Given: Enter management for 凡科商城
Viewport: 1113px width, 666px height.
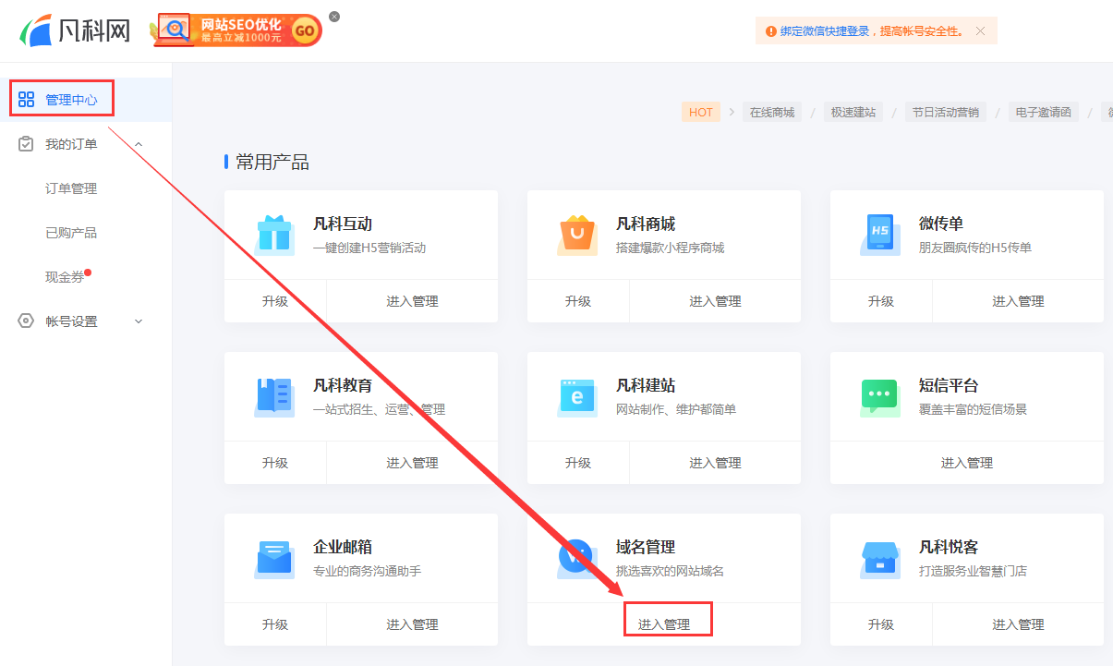Looking at the screenshot, I should click(x=715, y=301).
